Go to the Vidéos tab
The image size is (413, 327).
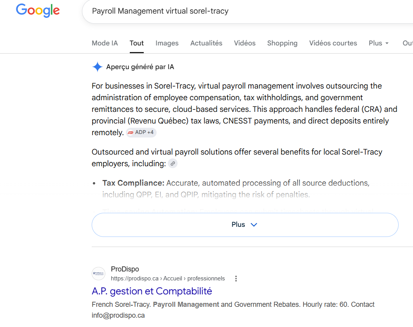245,43
